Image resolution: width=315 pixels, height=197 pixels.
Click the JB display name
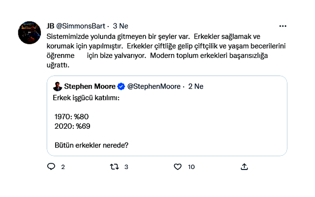tap(50, 26)
